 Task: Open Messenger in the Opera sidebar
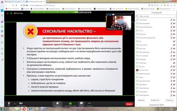pyautogui.click(x=2, y=22)
